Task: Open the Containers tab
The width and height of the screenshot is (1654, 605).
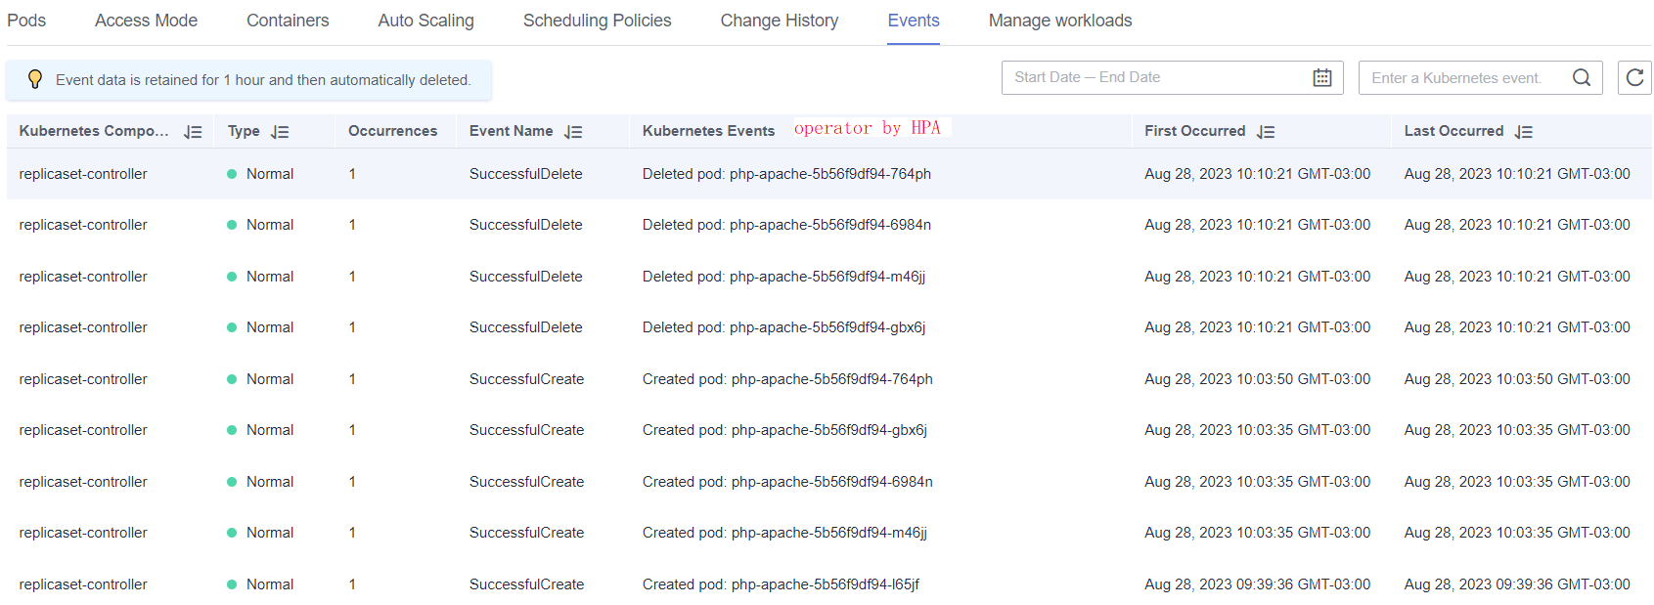Action: click(x=288, y=21)
